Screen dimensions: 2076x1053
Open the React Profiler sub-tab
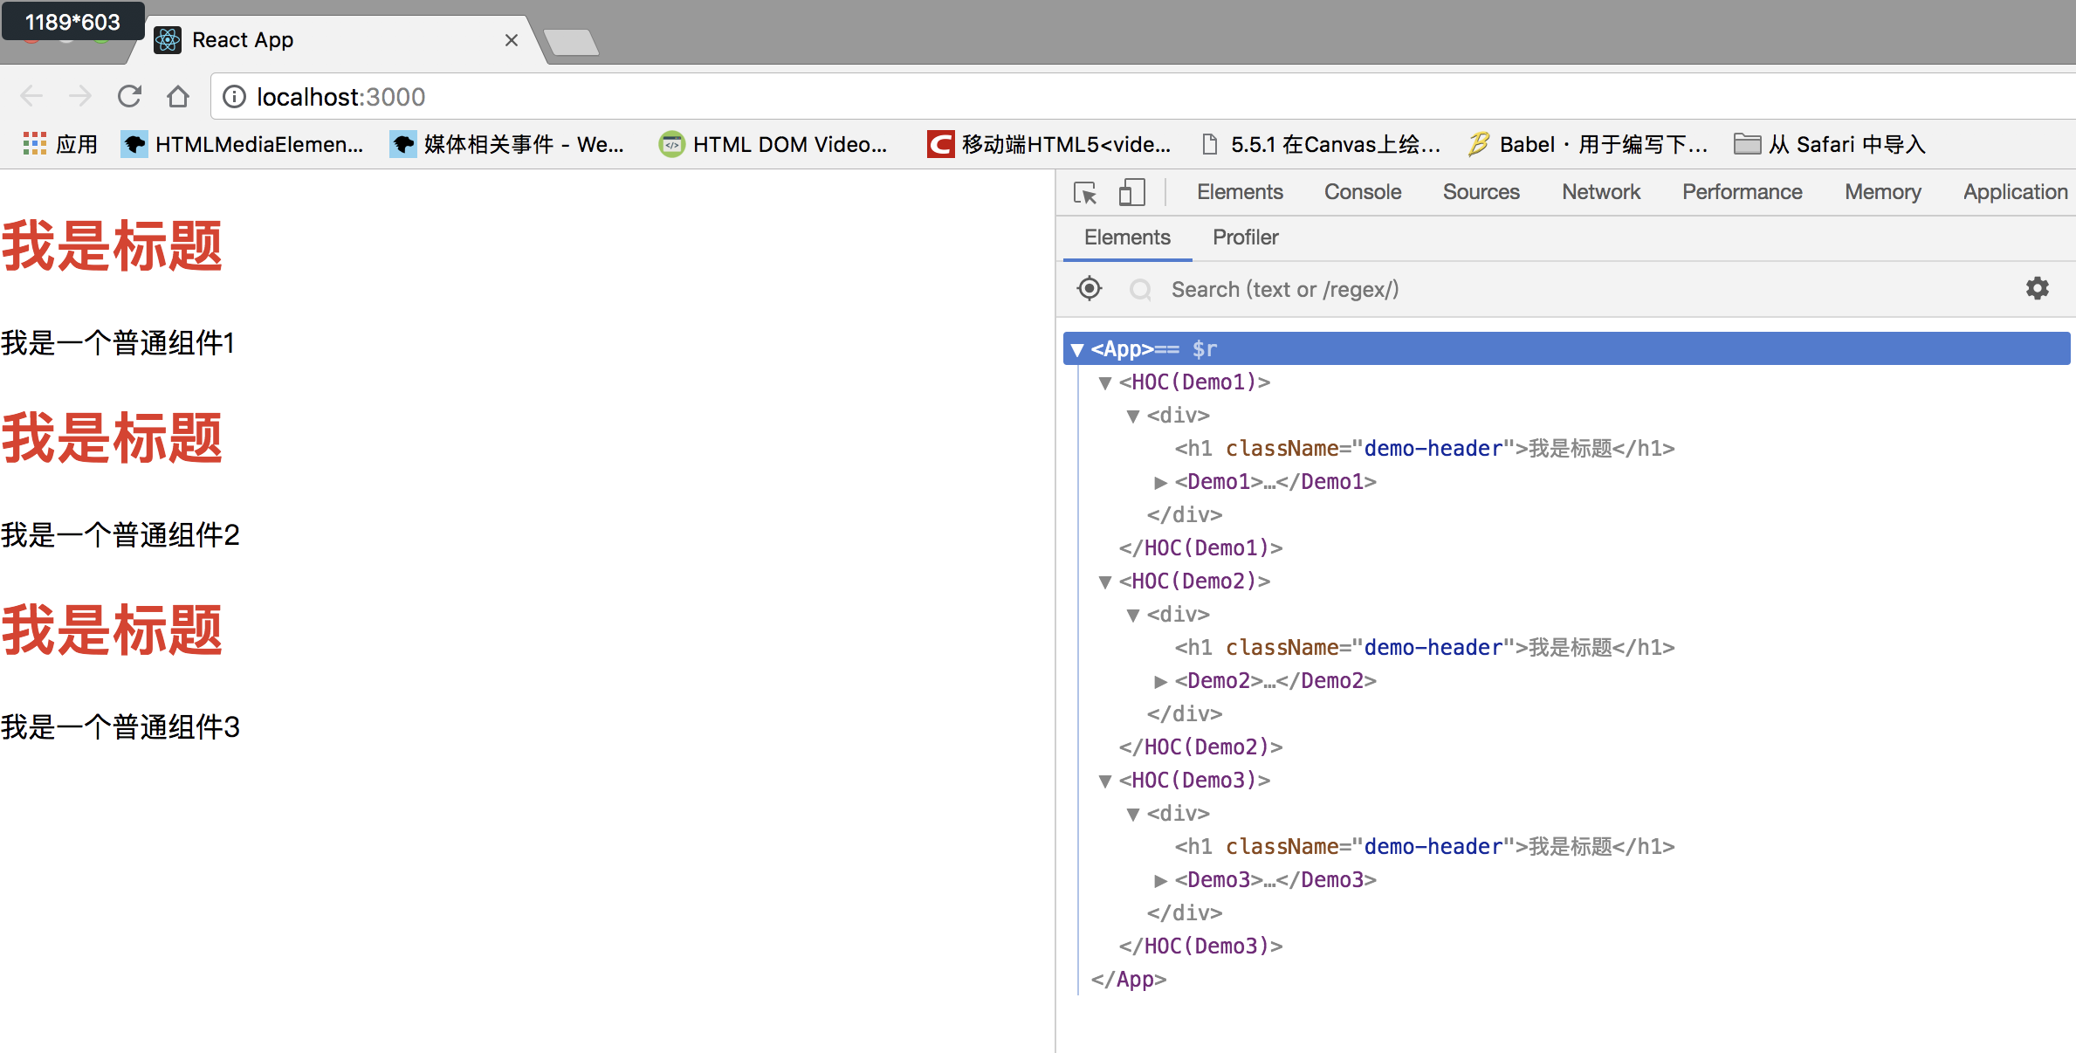click(x=1246, y=237)
